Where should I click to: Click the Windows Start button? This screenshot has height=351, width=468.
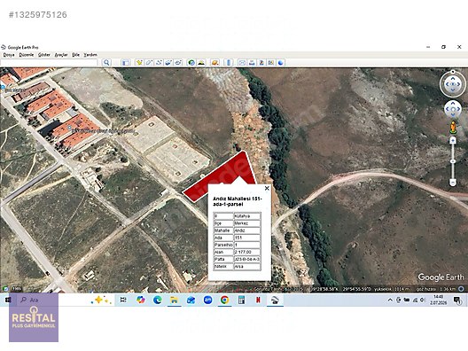(8, 300)
